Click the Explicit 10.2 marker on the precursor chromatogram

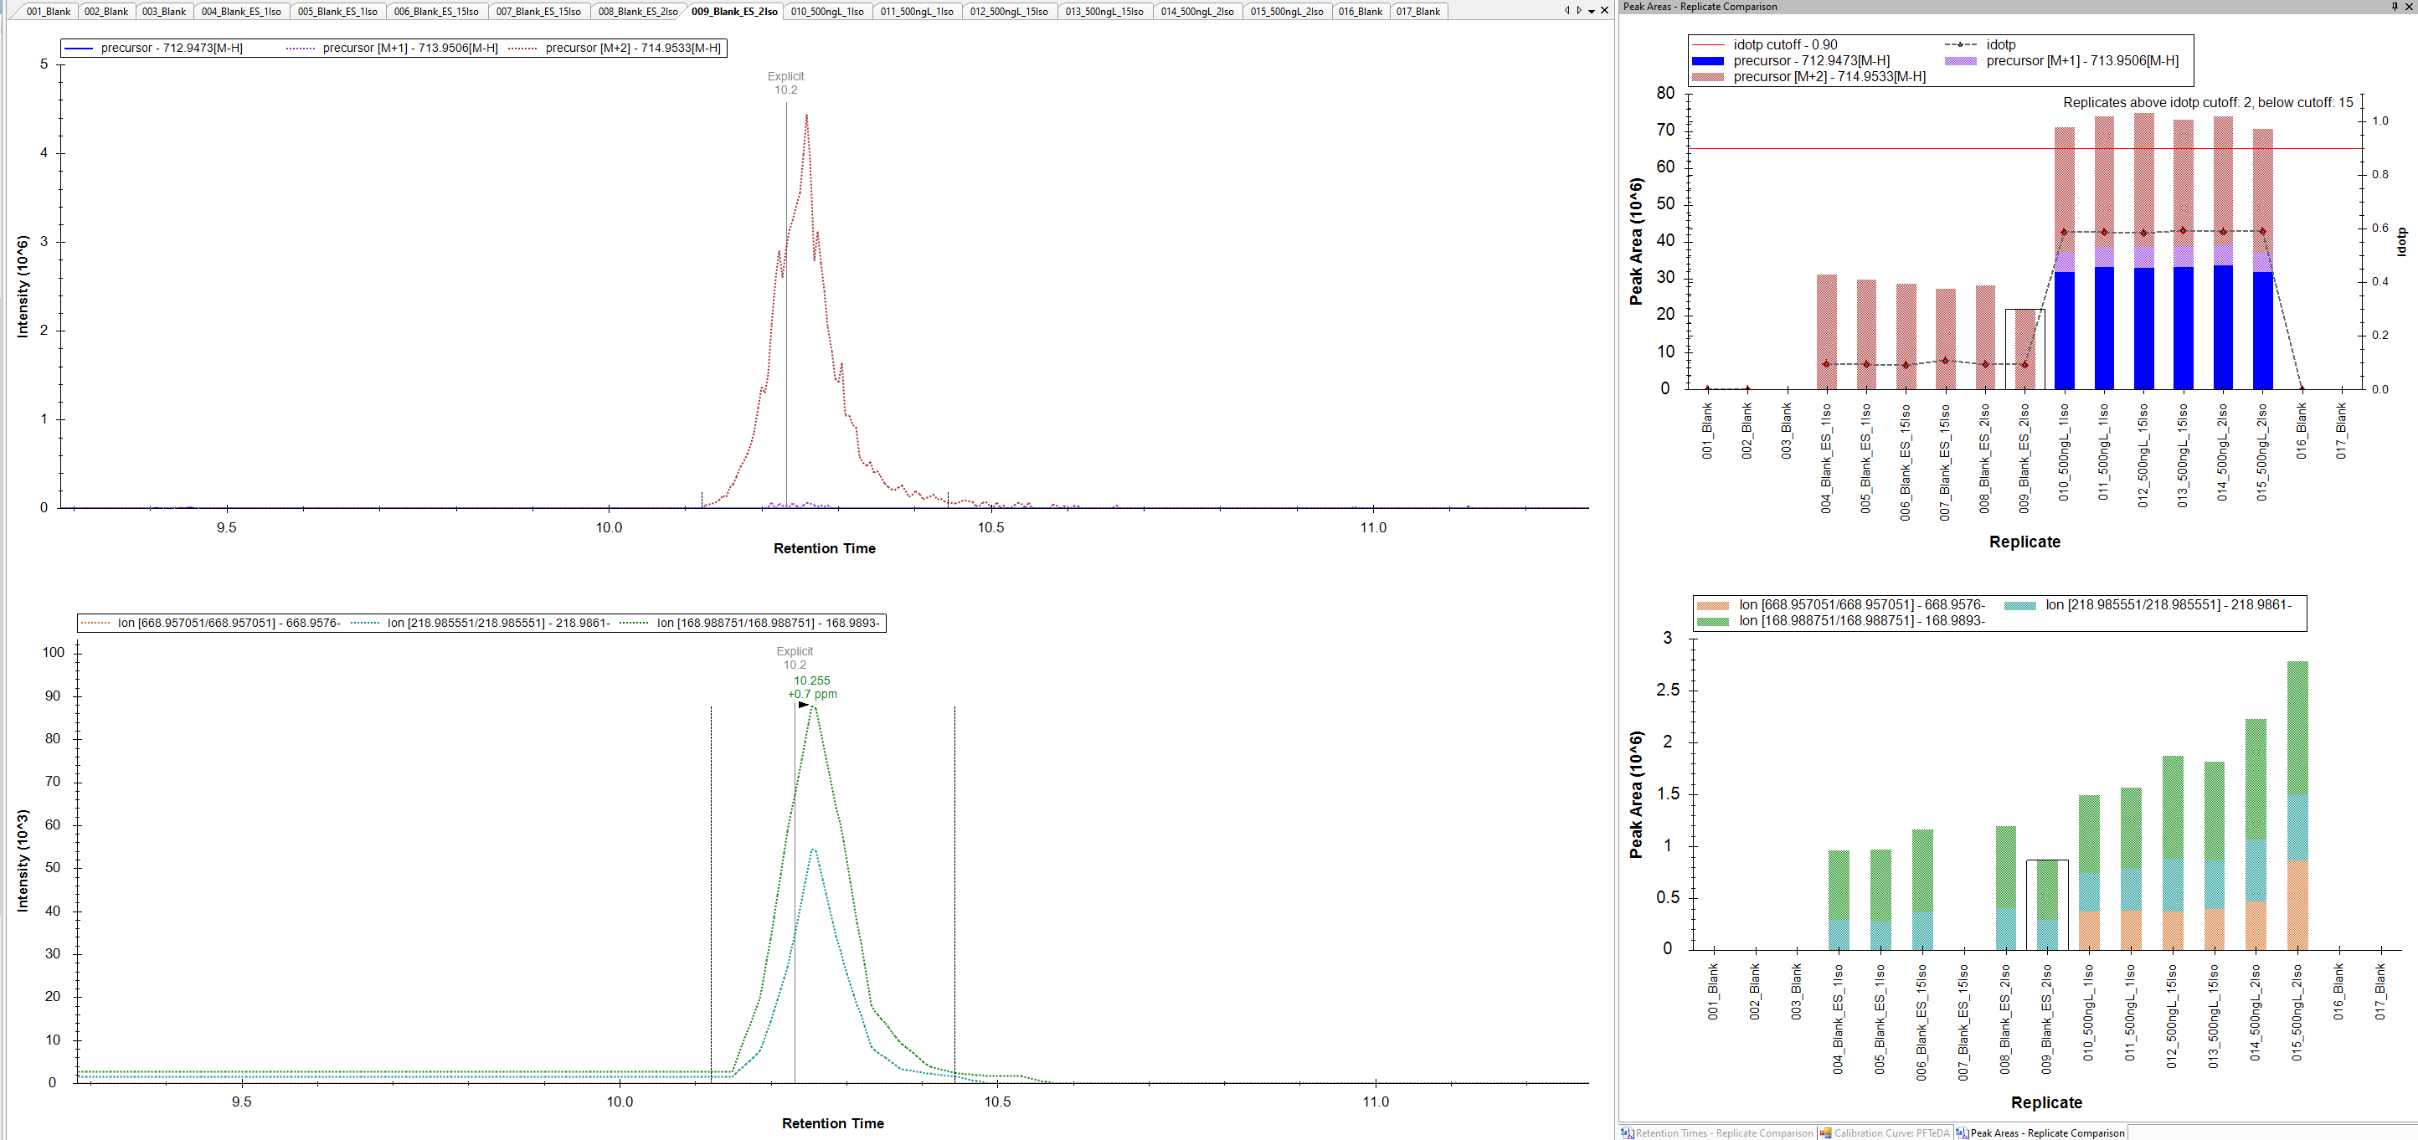(785, 83)
